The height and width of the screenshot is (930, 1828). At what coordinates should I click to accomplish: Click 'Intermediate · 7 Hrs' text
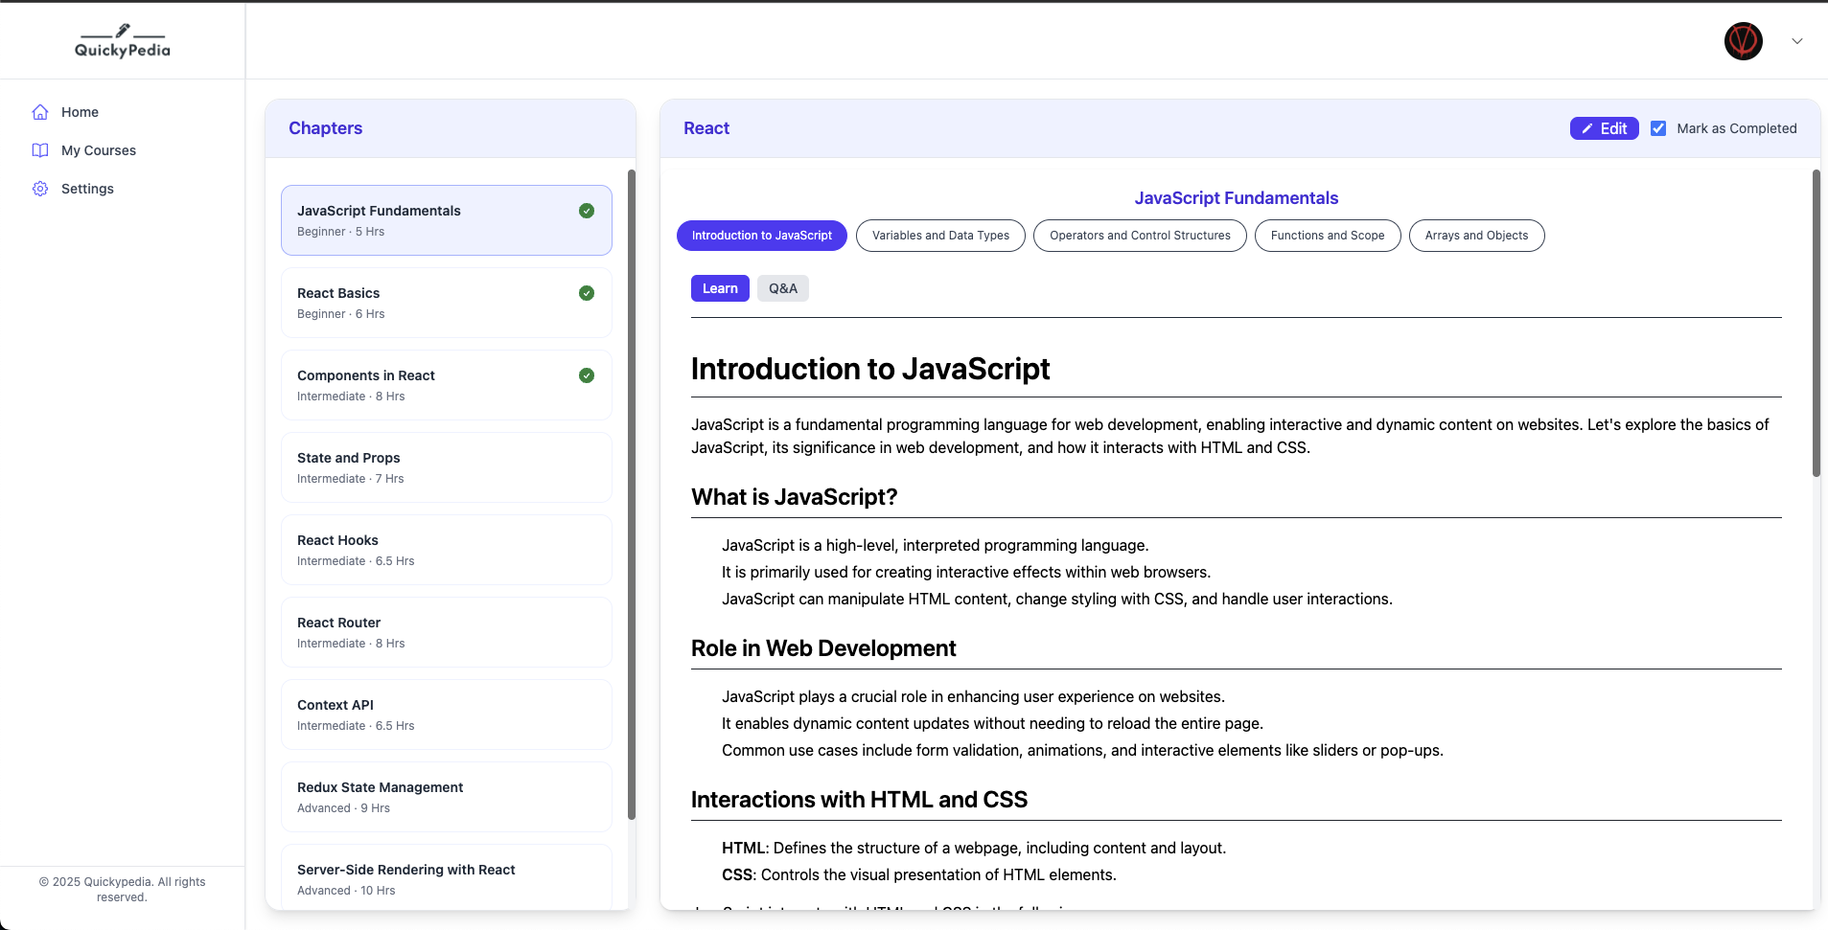coord(351,479)
